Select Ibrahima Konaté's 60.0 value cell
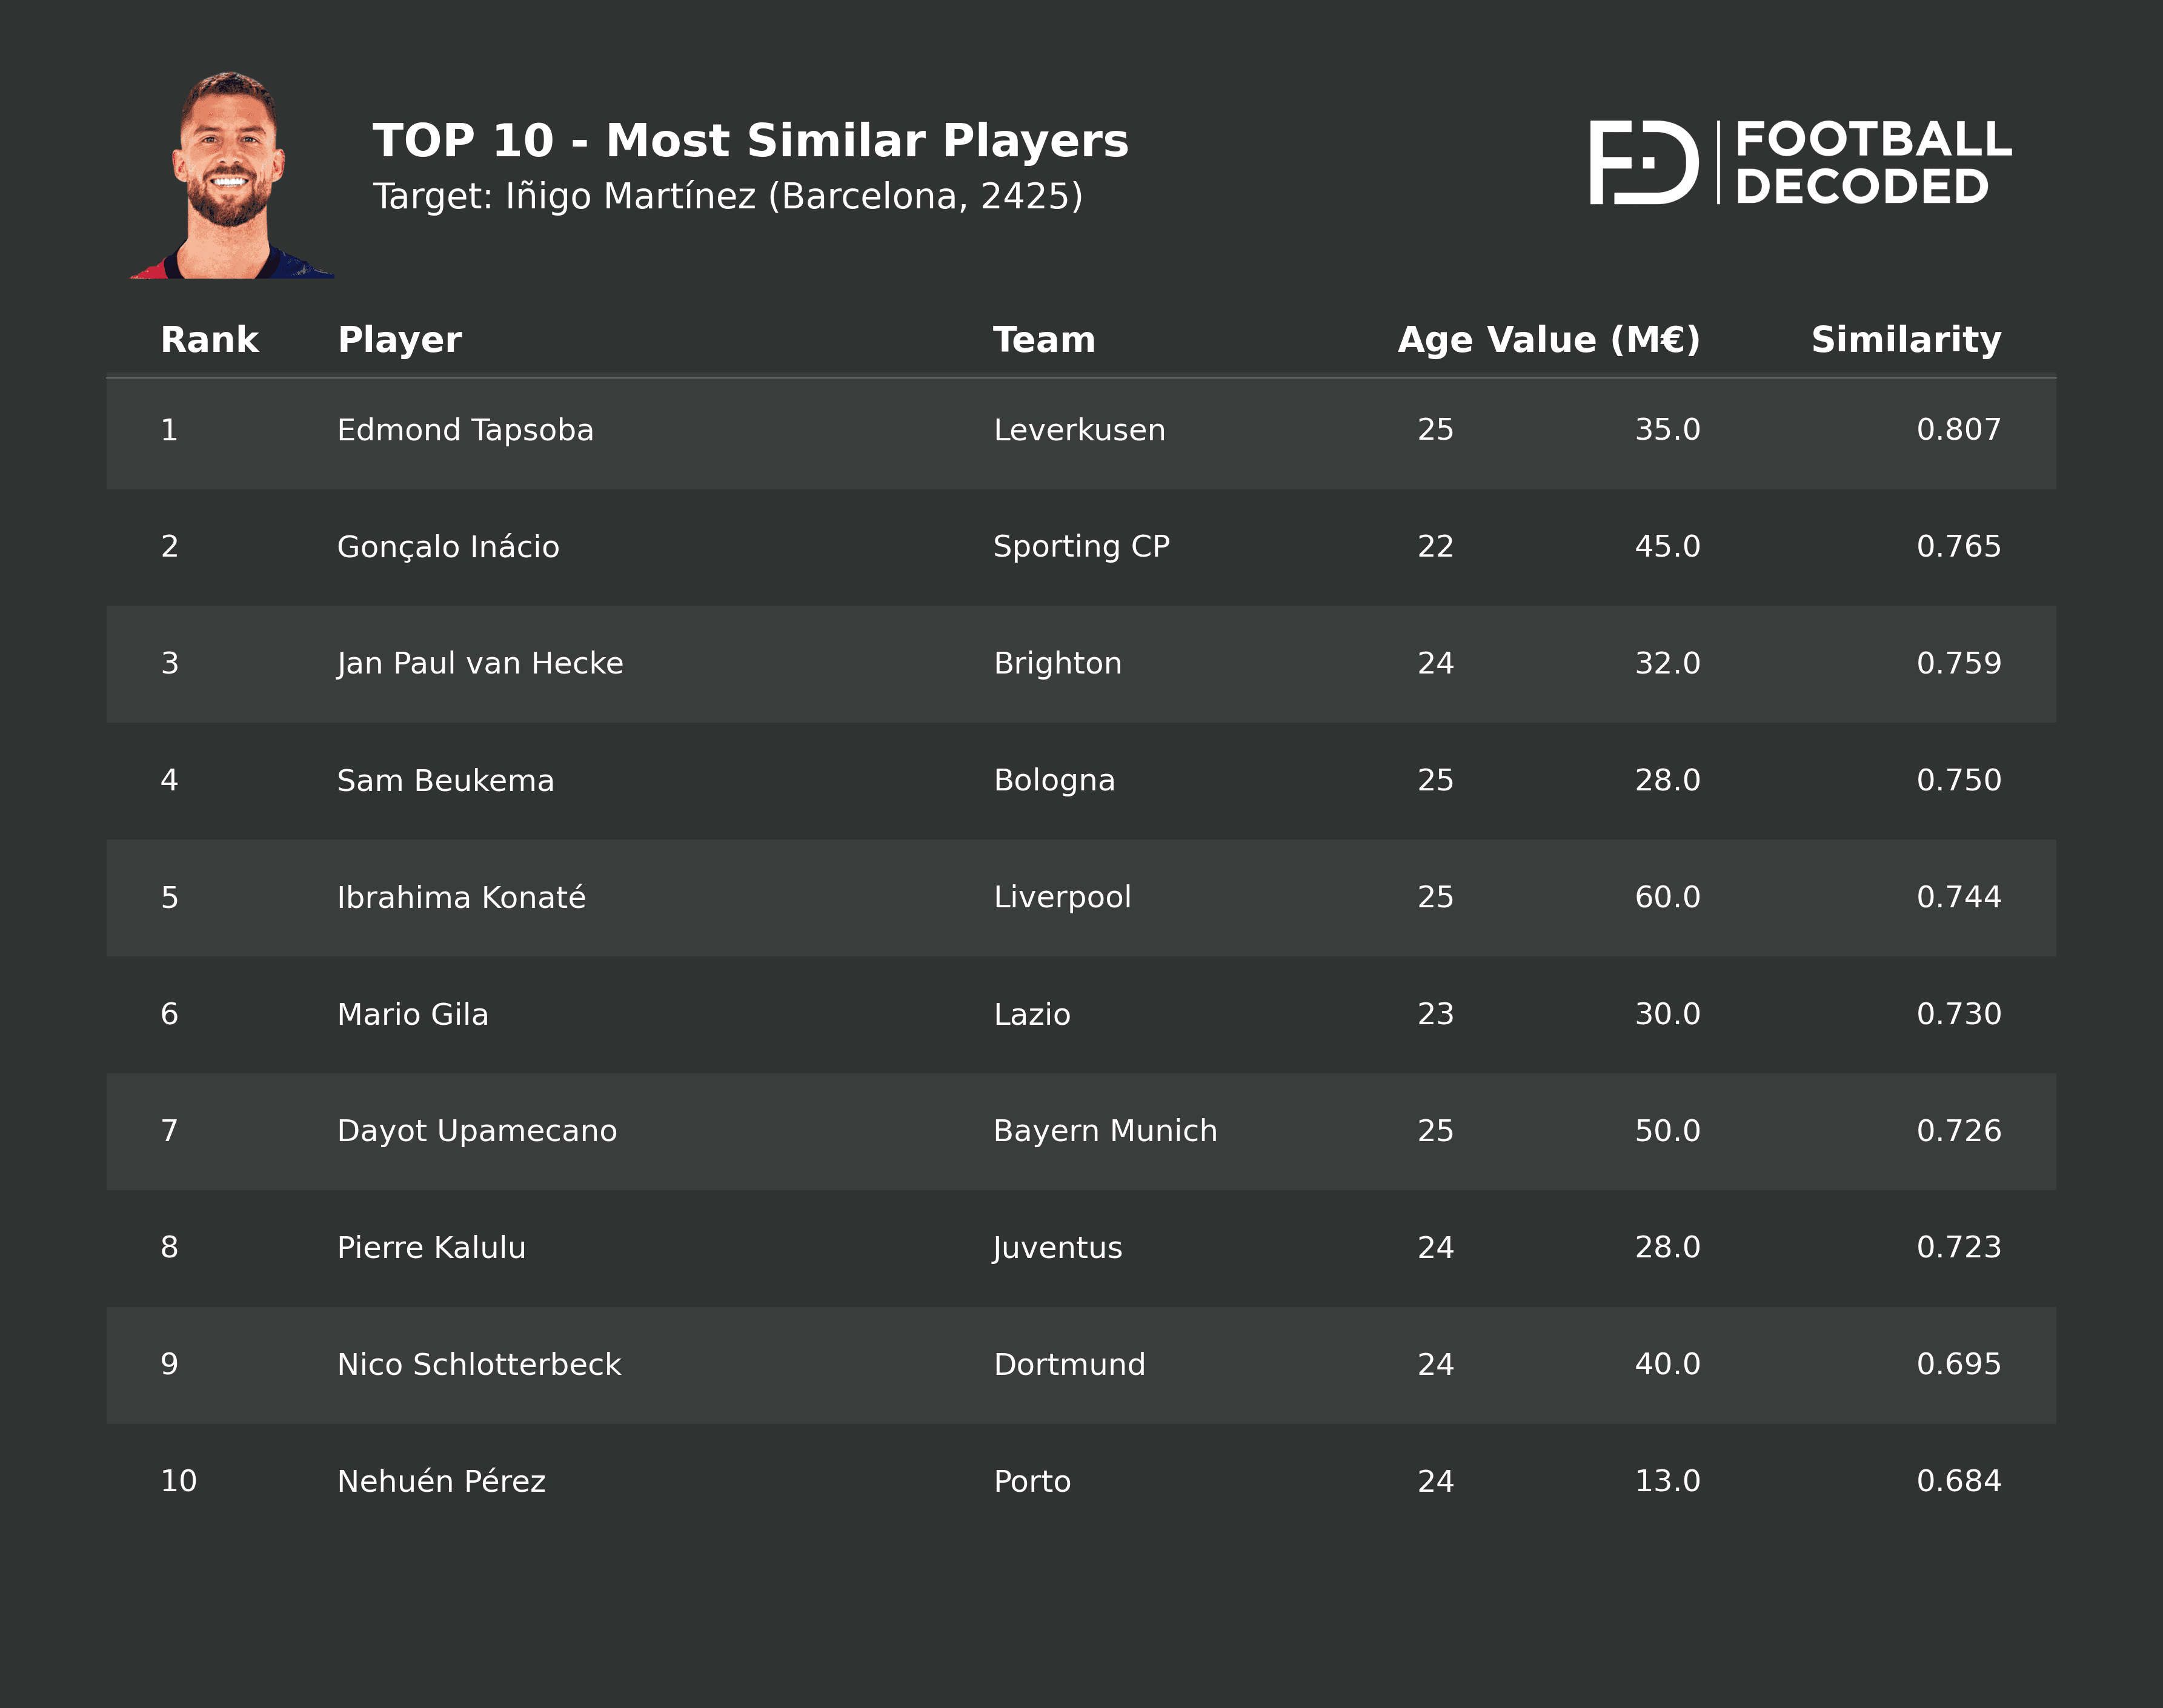 click(x=1667, y=897)
